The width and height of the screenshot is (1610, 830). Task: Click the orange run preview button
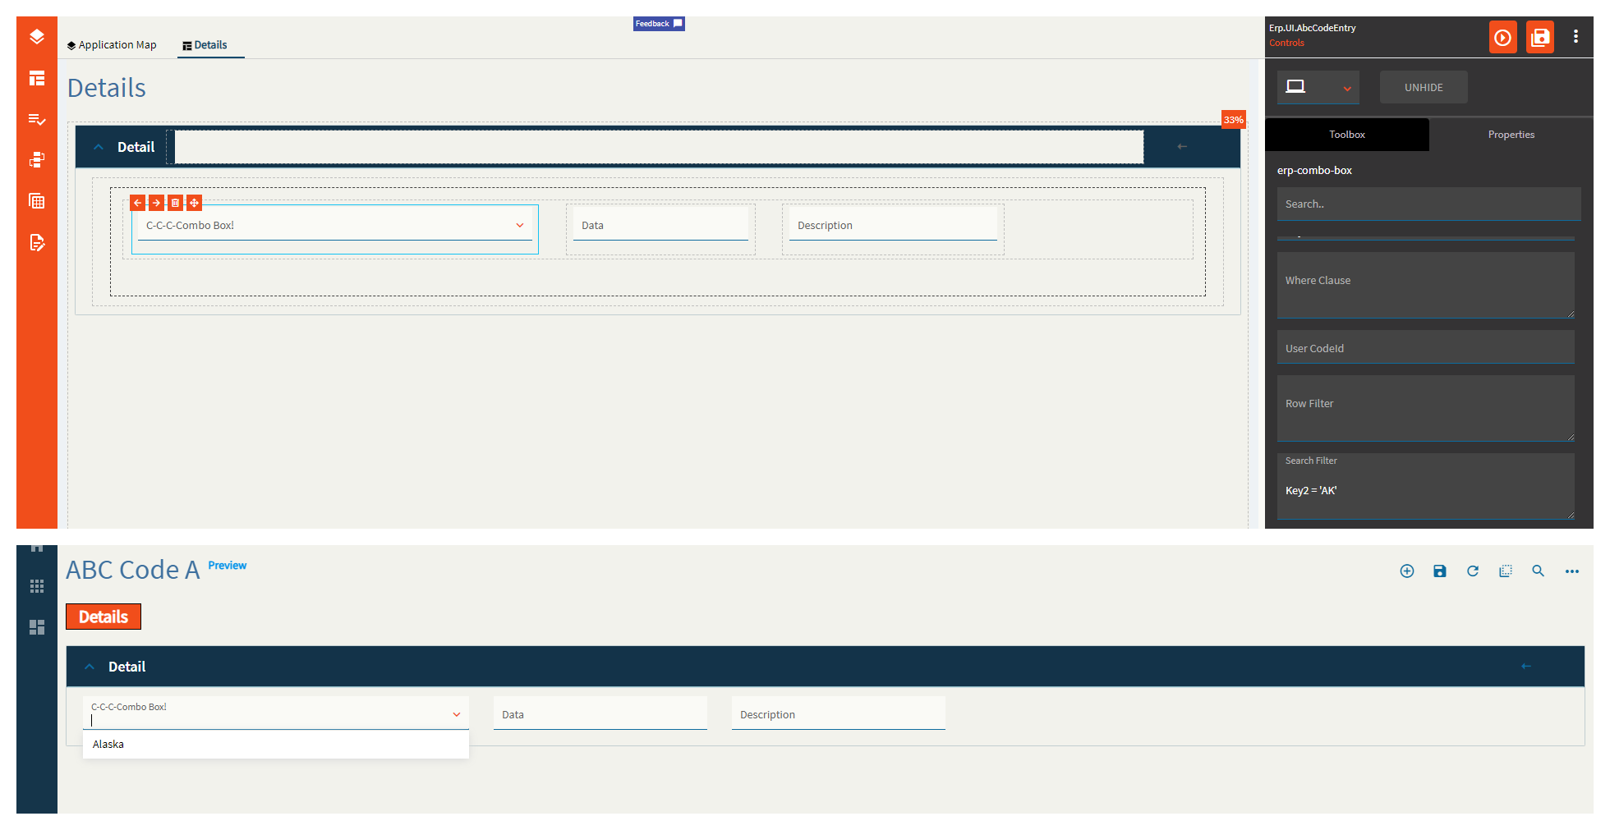click(x=1502, y=37)
